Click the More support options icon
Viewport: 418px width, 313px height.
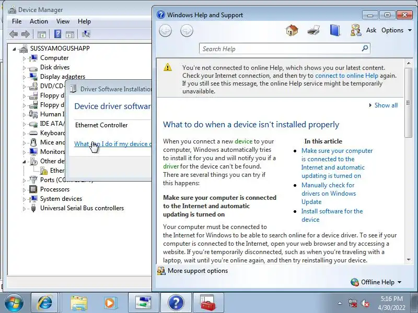coord(161,271)
